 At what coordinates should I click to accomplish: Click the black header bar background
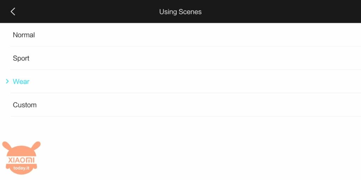pos(276,12)
